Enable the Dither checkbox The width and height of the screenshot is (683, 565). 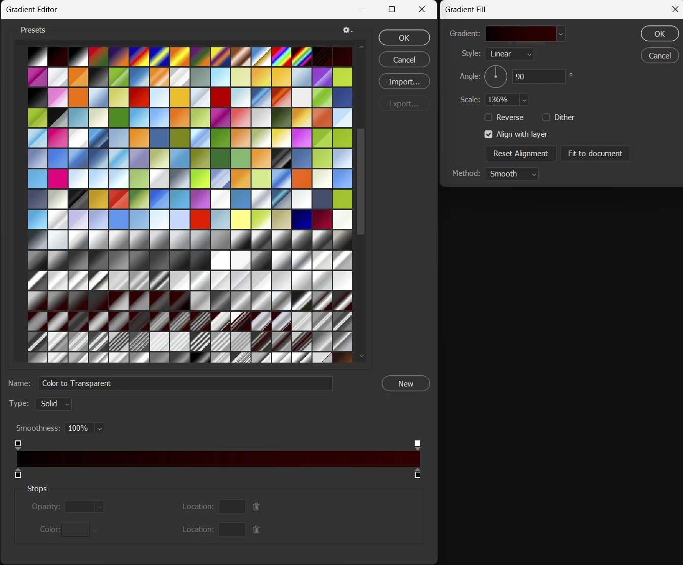546,117
